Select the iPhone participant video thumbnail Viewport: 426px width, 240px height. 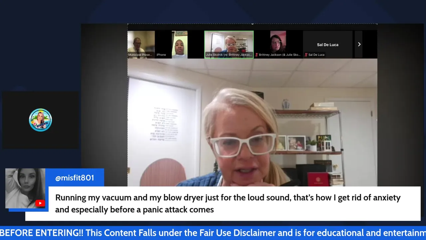coord(179,44)
